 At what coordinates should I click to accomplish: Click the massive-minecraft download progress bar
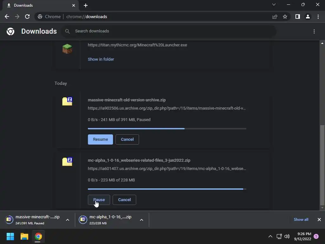(x=167, y=129)
